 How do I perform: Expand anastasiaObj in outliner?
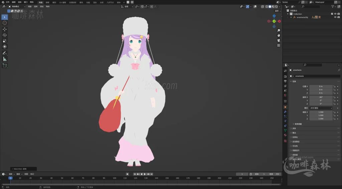[291, 17]
